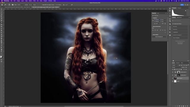Image resolution: width=190 pixels, height=107 pixels.
Task: Click link width and height constraint icon
Action: pyautogui.click(x=153, y=21)
